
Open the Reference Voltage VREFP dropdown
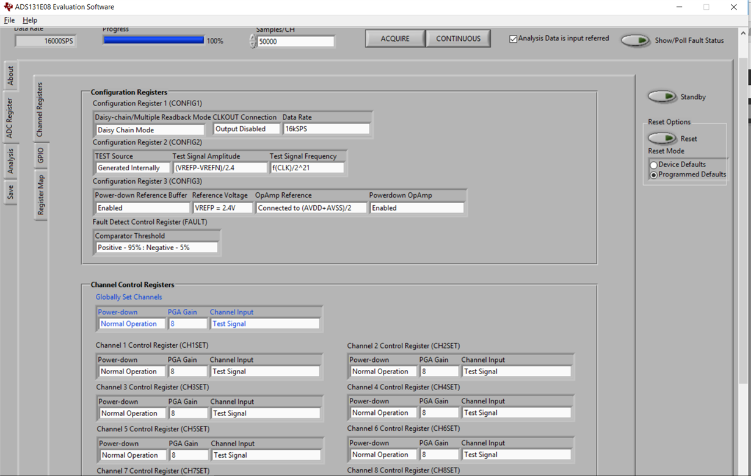tap(222, 208)
